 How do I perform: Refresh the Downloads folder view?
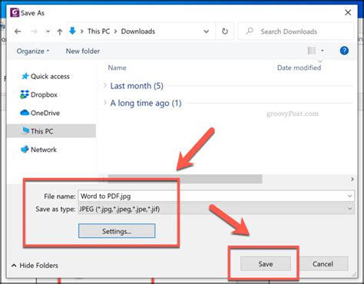[225, 31]
